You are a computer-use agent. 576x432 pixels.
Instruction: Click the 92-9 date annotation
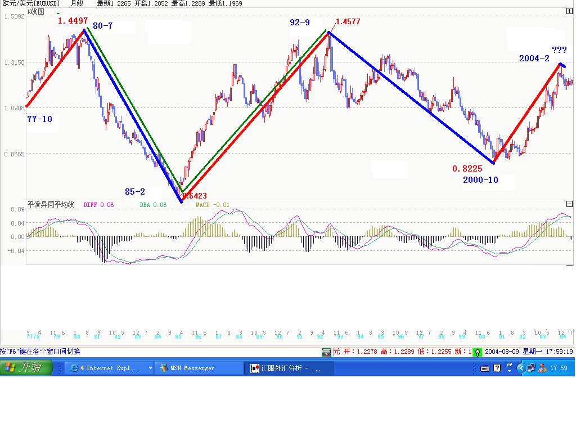[x=300, y=22]
